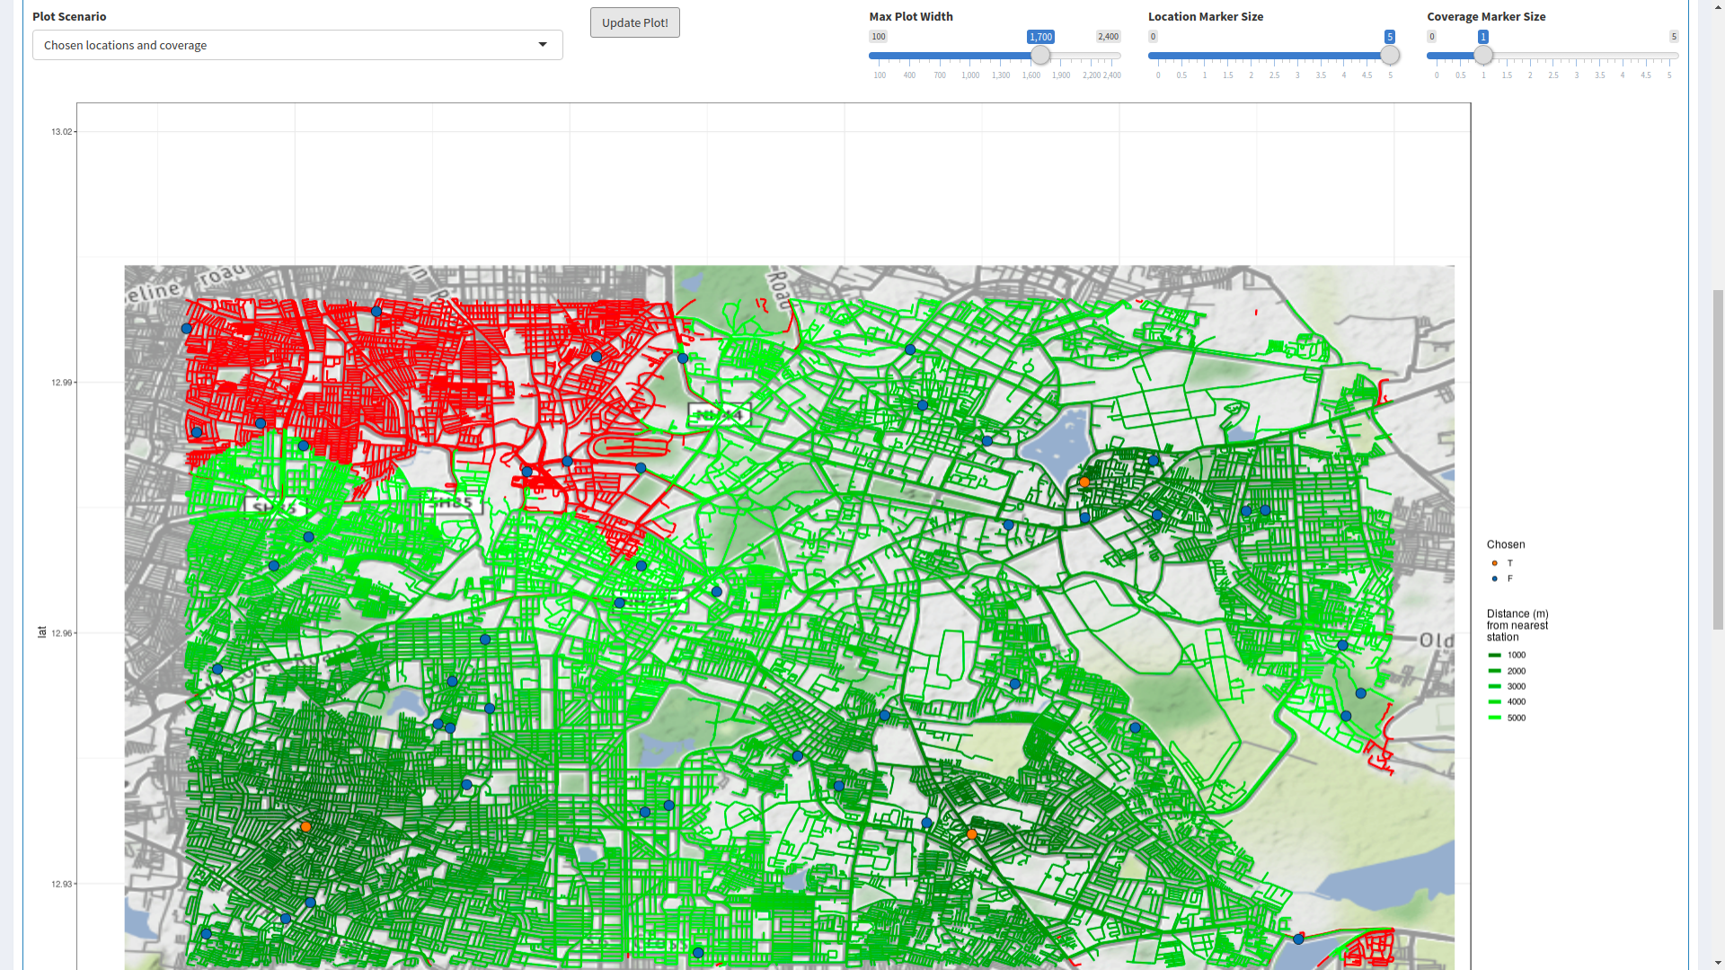Click the 3000 distance key in the legend
The width and height of the screenshot is (1725, 970).
[x=1495, y=687]
